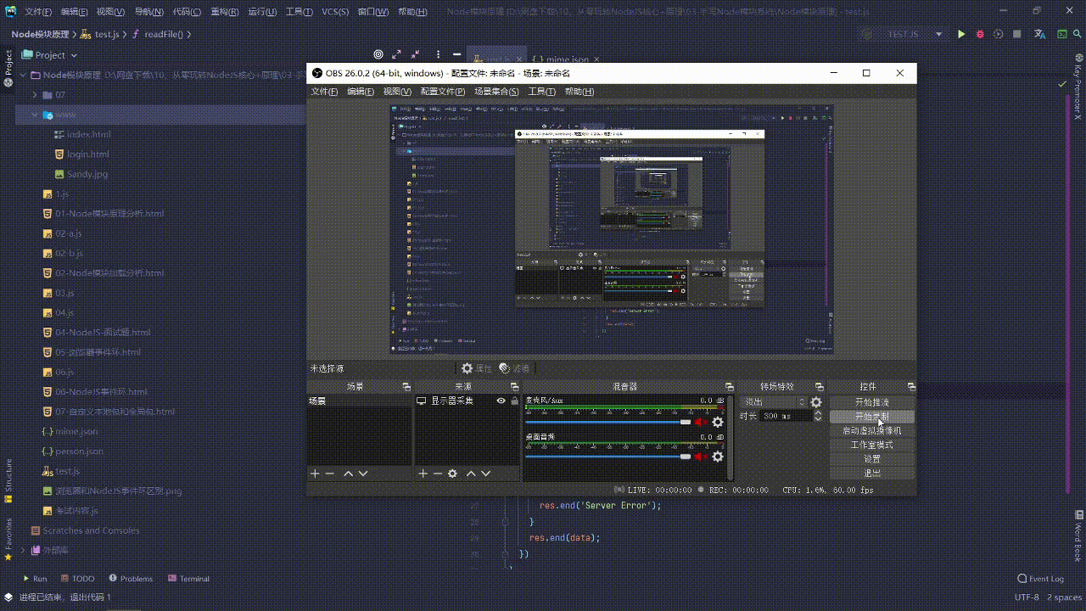Click 开始录制 to start recording

[x=872, y=417]
